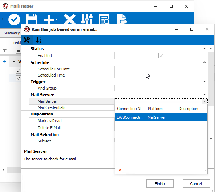Viewport: 215px width, 192px height.
Task: Open the Mail Server dropdown arrow
Action: pos(204,101)
